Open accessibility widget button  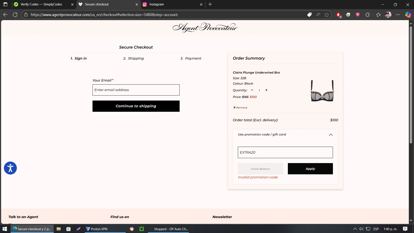click(x=10, y=168)
